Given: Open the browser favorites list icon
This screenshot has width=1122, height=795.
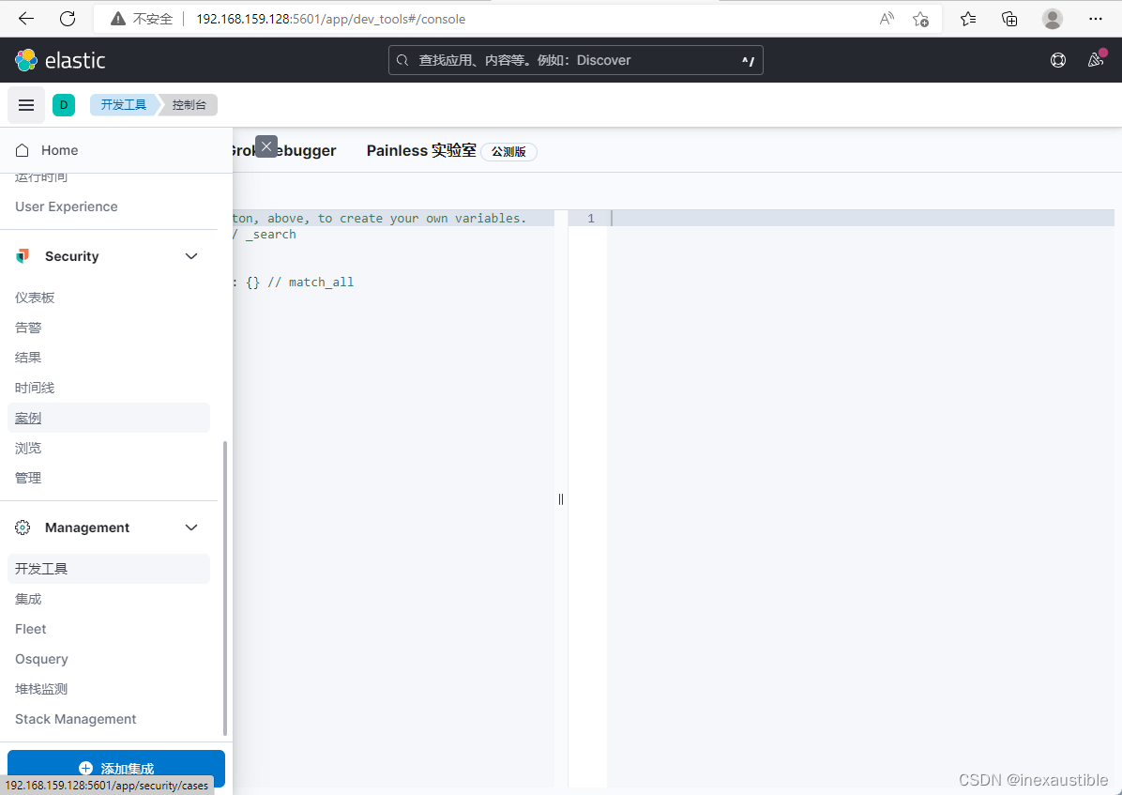Looking at the screenshot, I should point(967,19).
